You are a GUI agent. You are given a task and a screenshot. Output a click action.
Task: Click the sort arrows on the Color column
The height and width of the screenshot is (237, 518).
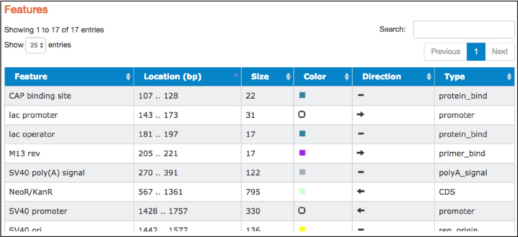tap(347, 77)
